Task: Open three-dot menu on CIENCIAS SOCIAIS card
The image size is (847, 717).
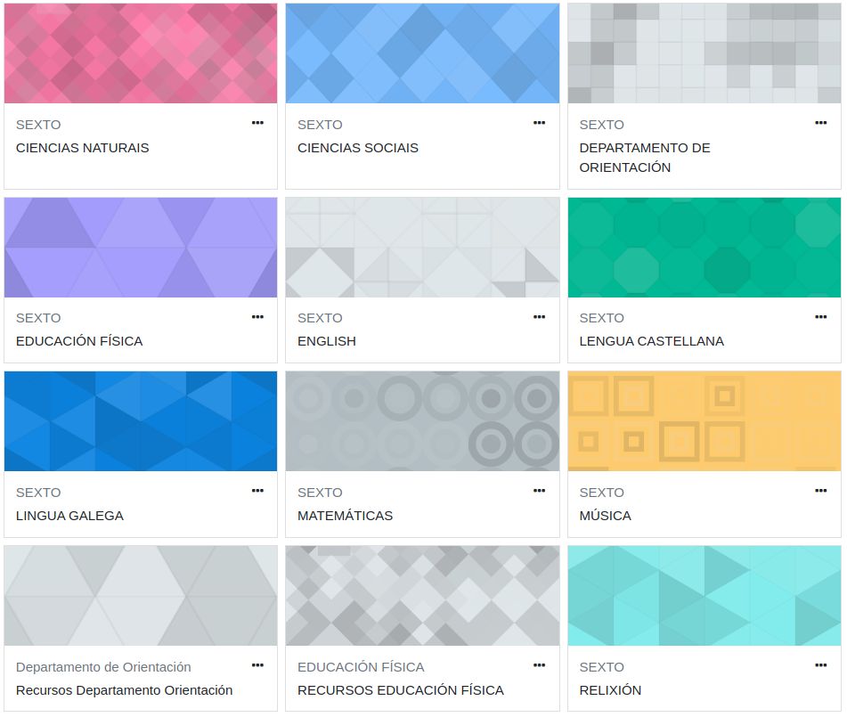Action: coord(539,123)
